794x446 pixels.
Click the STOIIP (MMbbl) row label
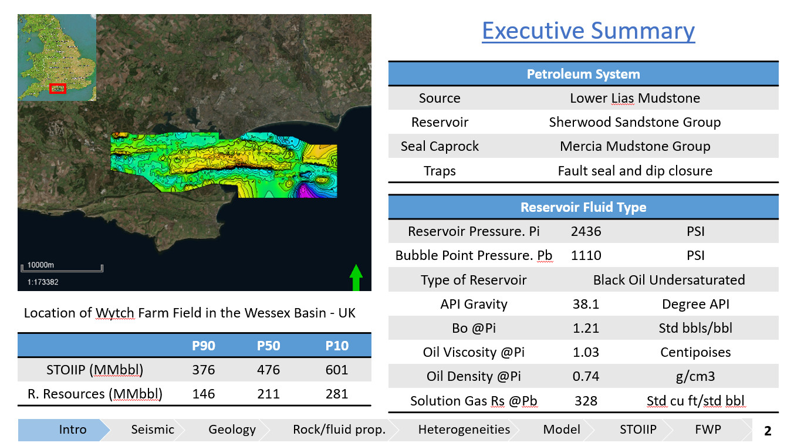pos(95,370)
